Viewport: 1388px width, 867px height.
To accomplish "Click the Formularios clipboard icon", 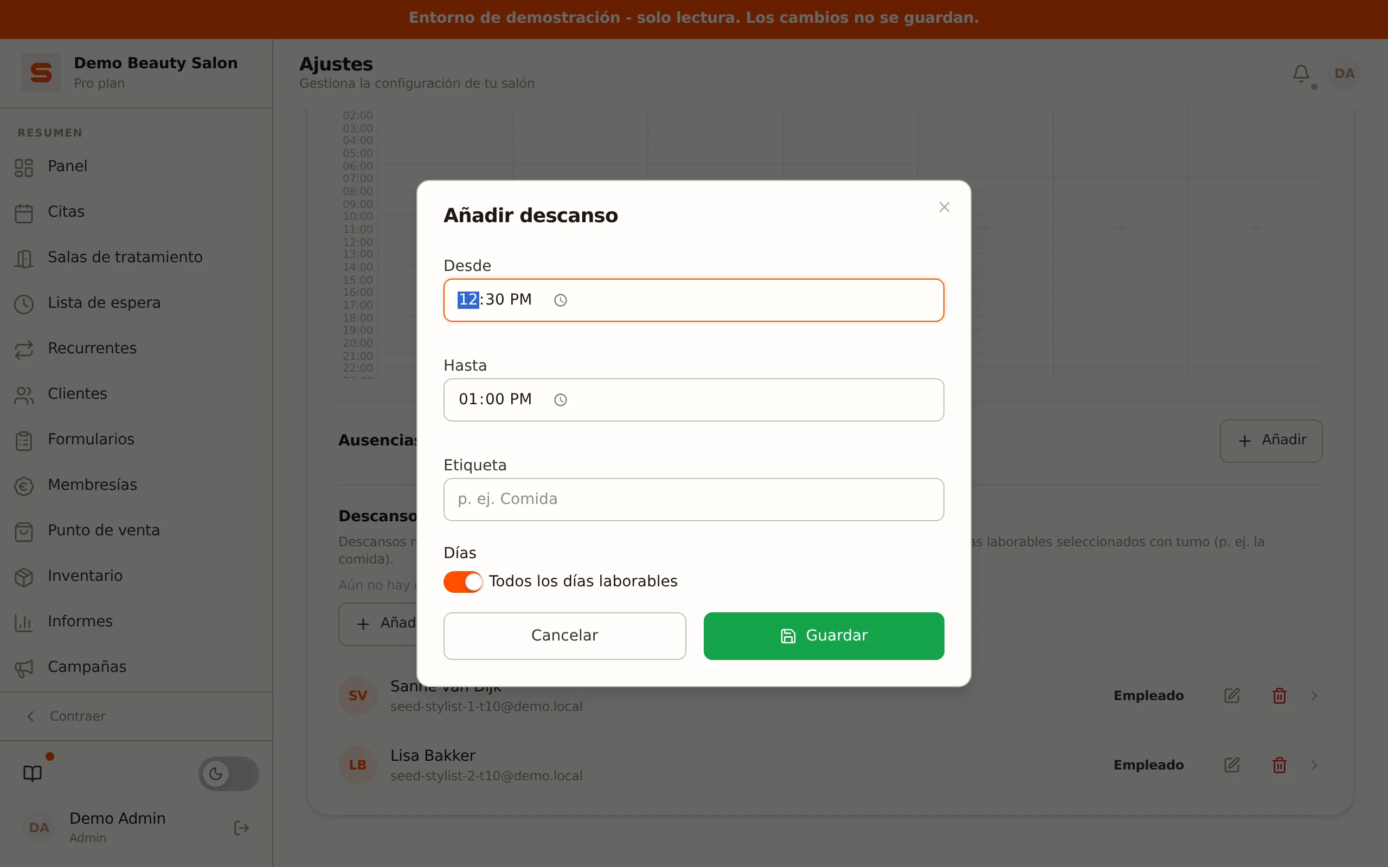I will [x=23, y=441].
